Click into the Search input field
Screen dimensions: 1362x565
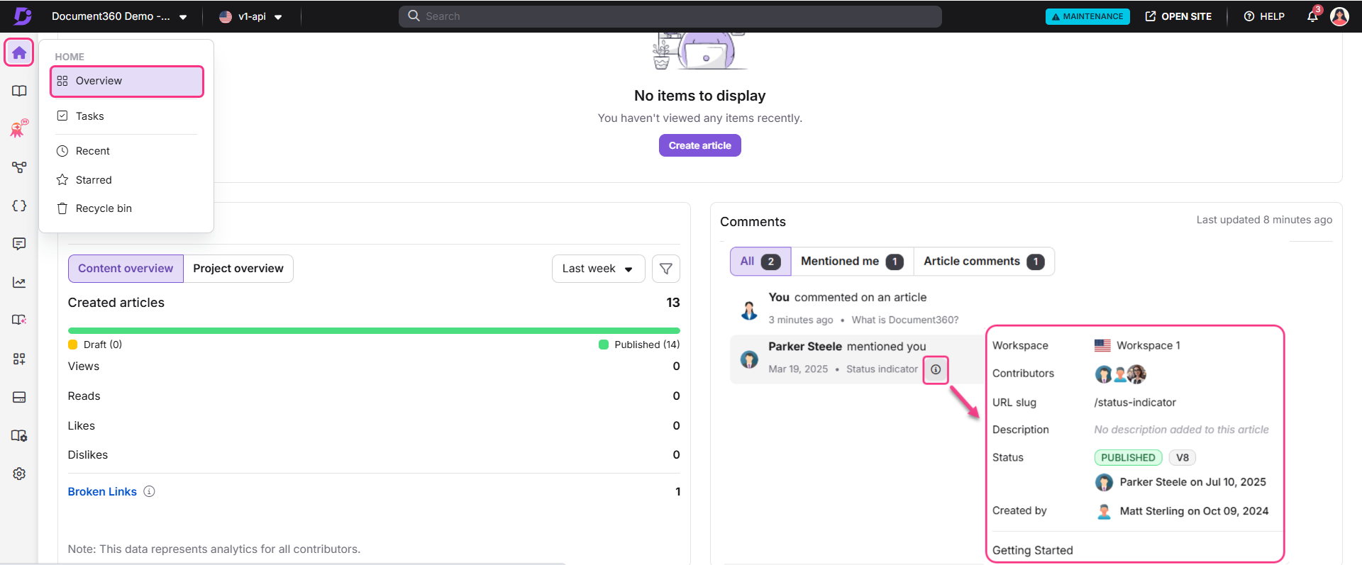point(670,16)
